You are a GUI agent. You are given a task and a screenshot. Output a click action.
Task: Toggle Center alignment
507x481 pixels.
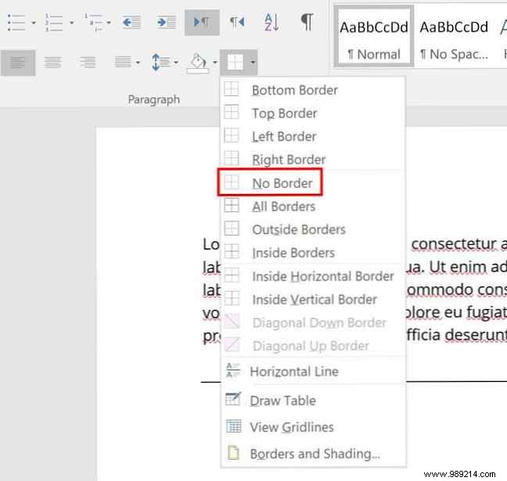pos(52,63)
